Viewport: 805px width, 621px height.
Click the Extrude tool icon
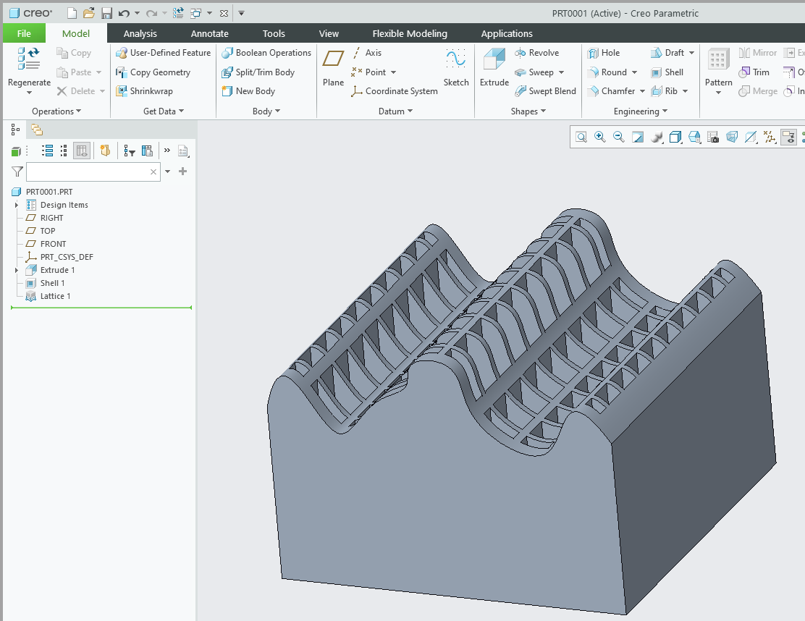pos(494,61)
